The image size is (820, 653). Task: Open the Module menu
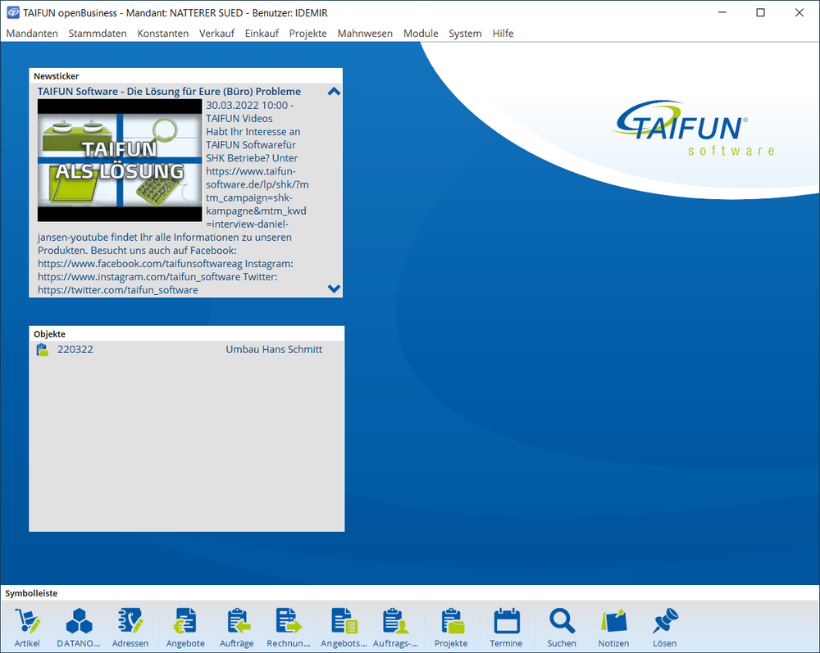[x=421, y=34]
